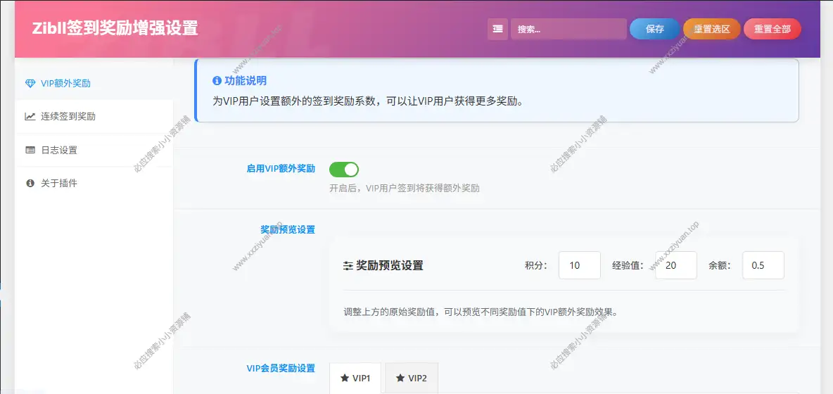Focus the 搜索 search field
833x394 pixels.
point(568,29)
